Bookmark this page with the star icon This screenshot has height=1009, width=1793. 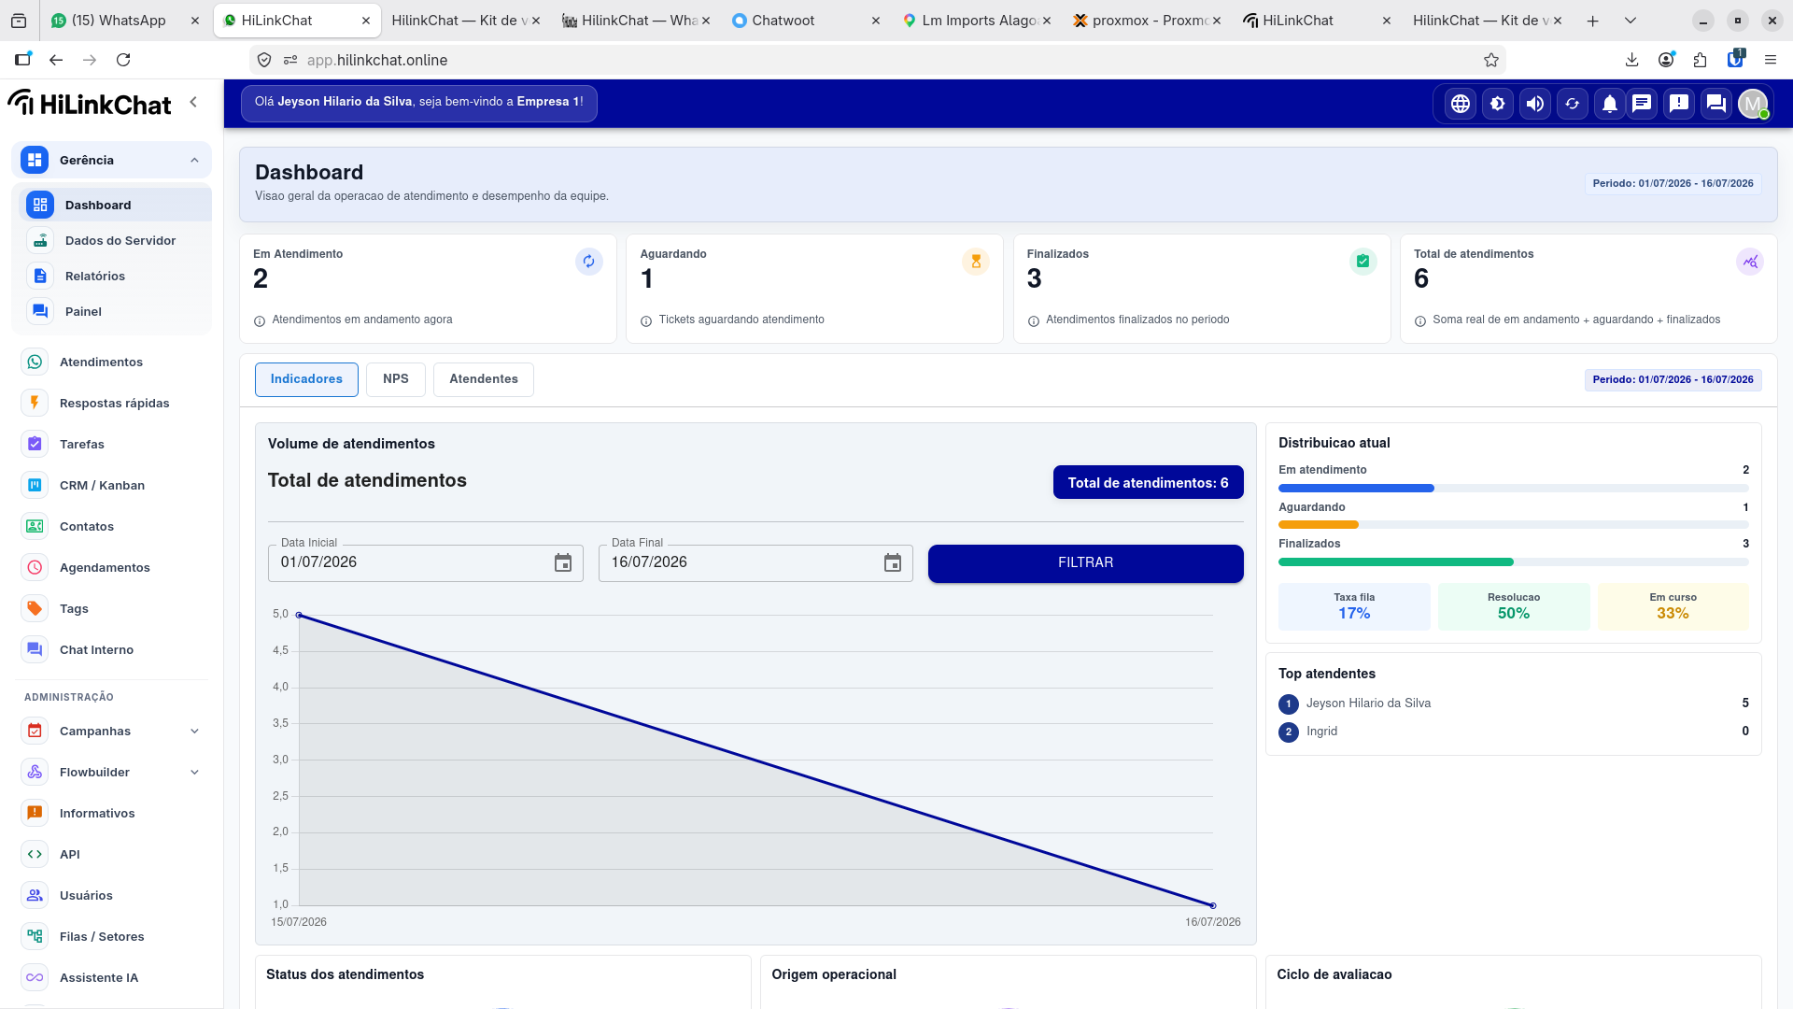click(x=1491, y=60)
